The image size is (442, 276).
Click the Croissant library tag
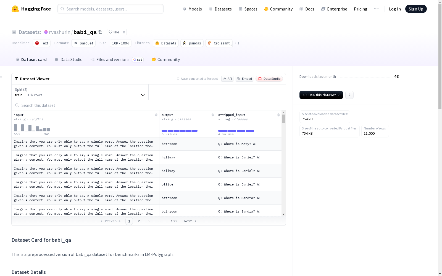tap(219, 43)
